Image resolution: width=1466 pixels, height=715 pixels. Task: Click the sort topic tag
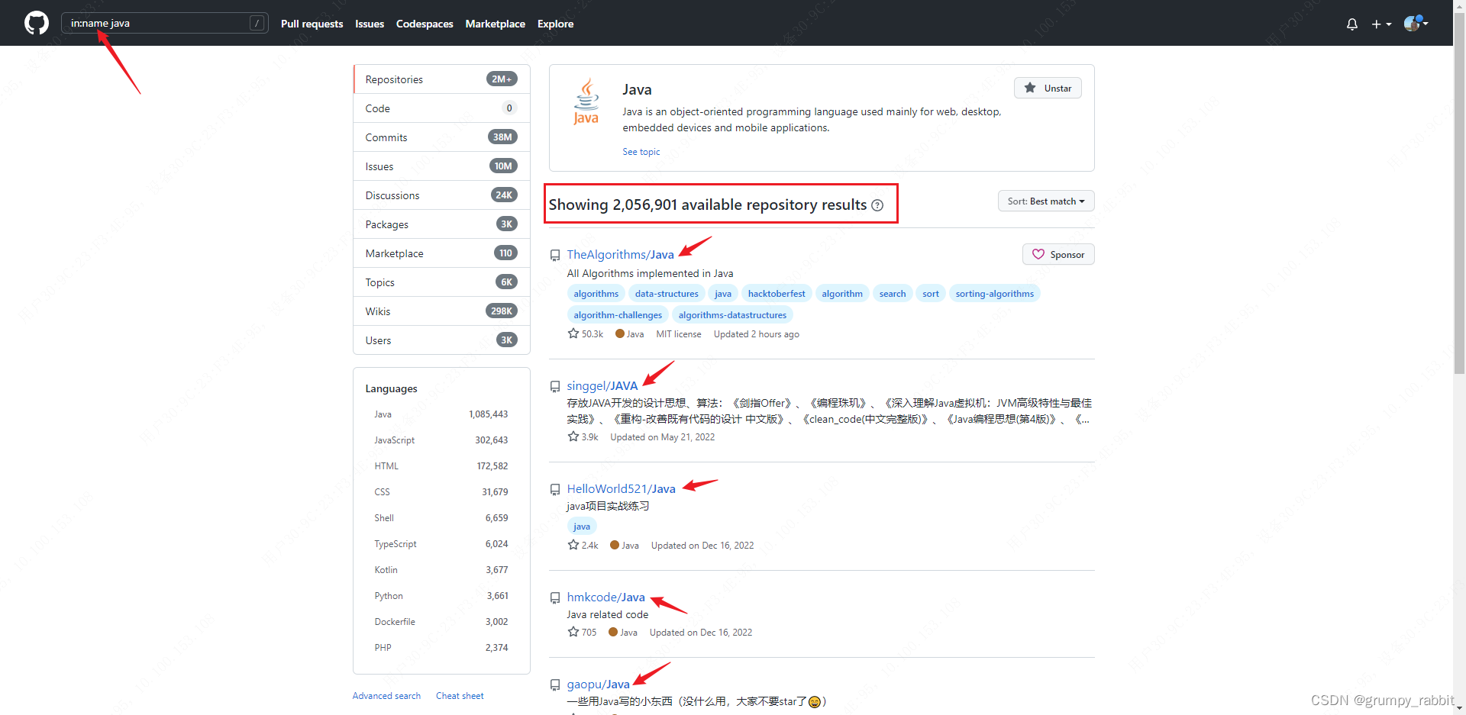click(931, 294)
